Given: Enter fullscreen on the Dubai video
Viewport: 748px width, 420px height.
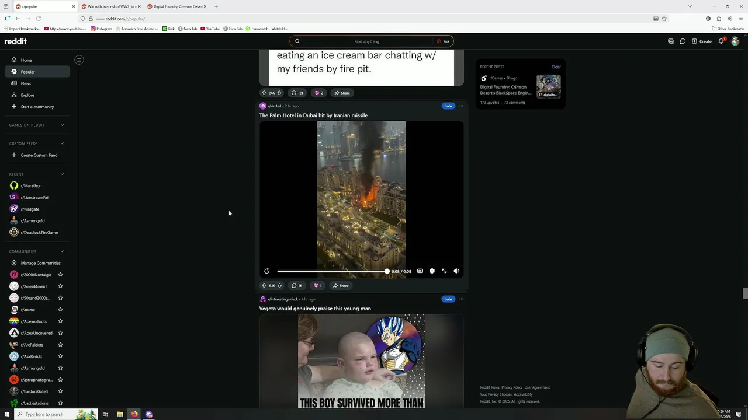Looking at the screenshot, I should coord(444,271).
